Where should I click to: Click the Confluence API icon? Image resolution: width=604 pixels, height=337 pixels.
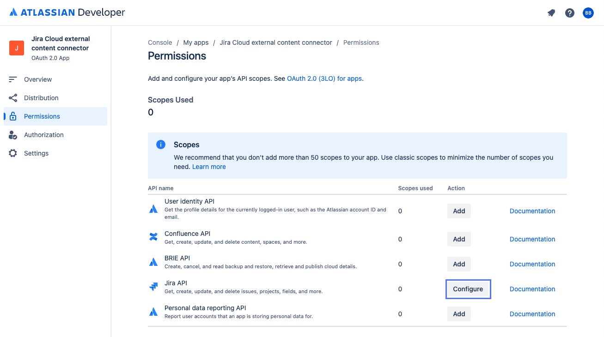coord(153,237)
